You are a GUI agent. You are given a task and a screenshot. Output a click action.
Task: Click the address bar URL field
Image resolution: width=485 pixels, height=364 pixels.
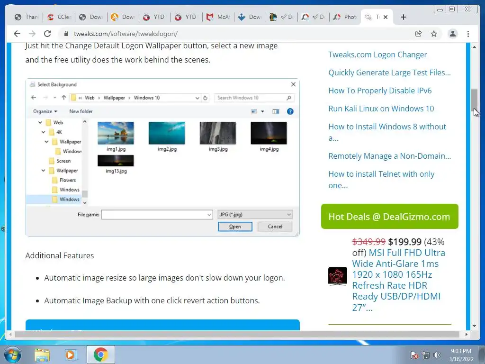coord(235,34)
